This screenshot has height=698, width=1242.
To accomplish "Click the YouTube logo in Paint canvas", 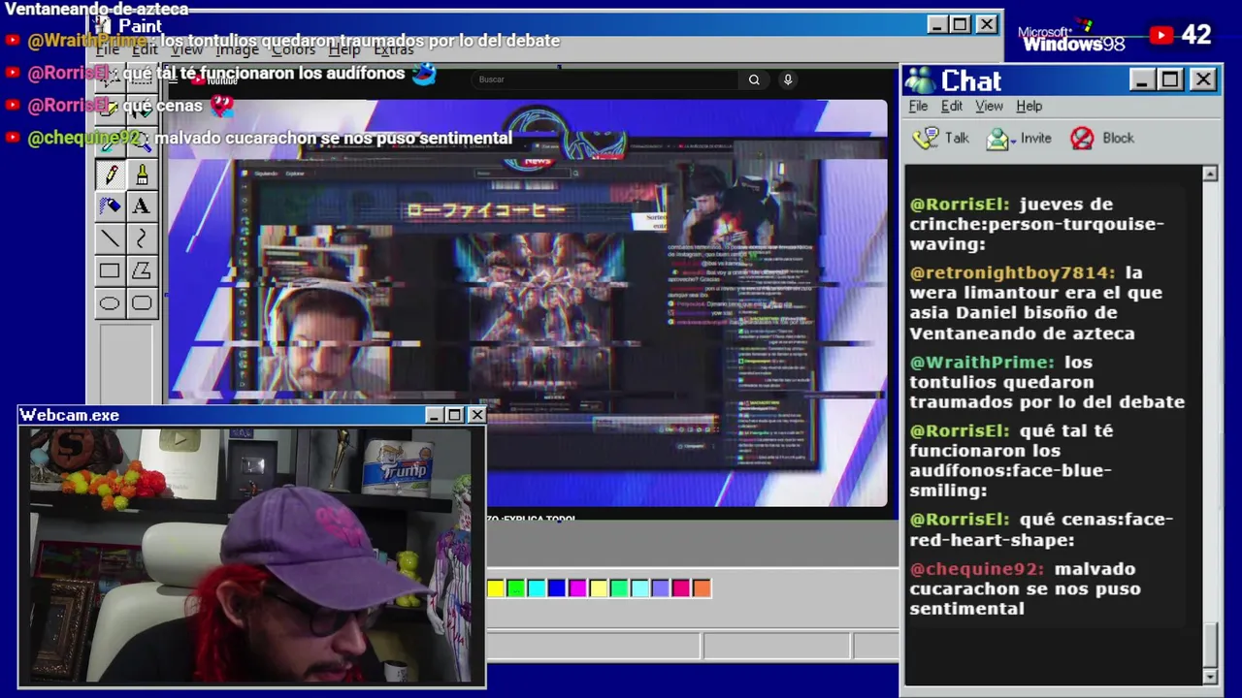I will [x=214, y=79].
